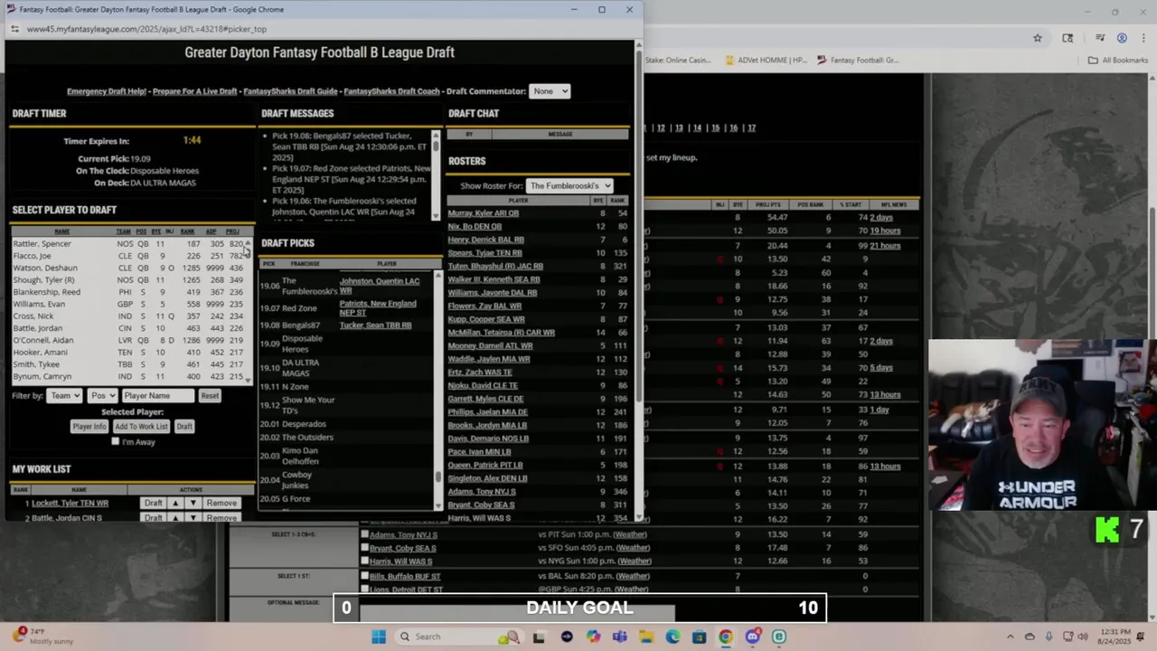Launch Microsoft Edge from the taskbar
The height and width of the screenshot is (651, 1157).
click(x=673, y=637)
